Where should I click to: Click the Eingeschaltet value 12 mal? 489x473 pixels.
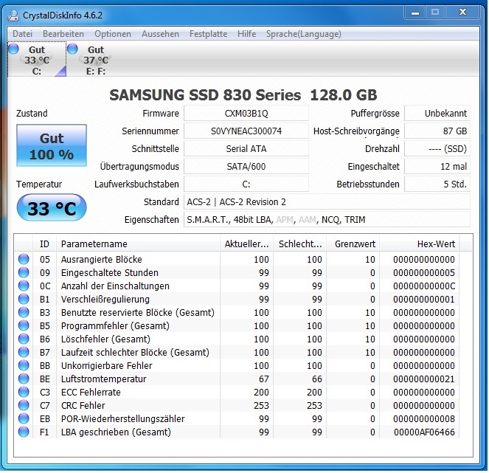tap(437, 167)
